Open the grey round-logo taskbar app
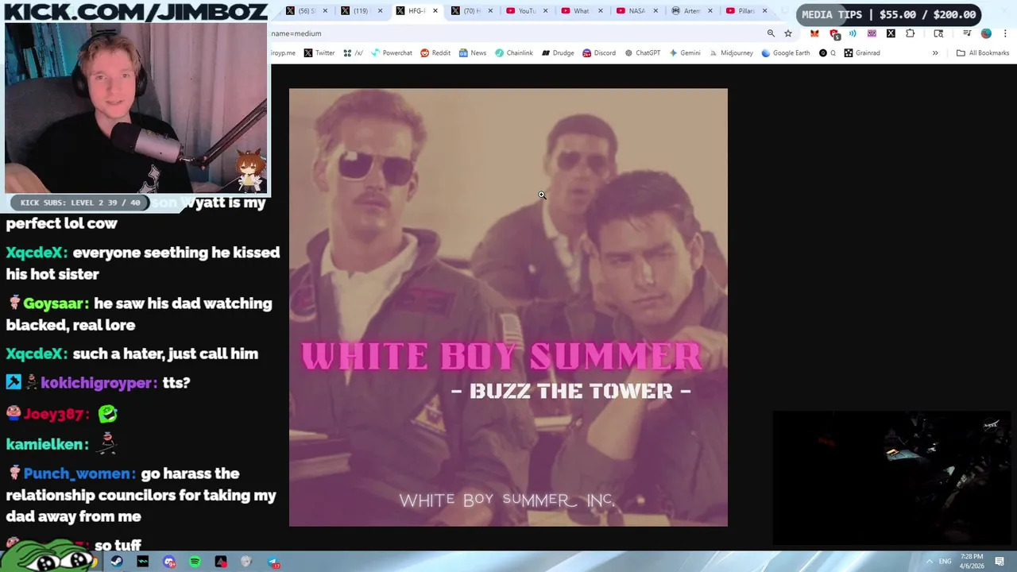This screenshot has width=1017, height=572. [x=246, y=562]
